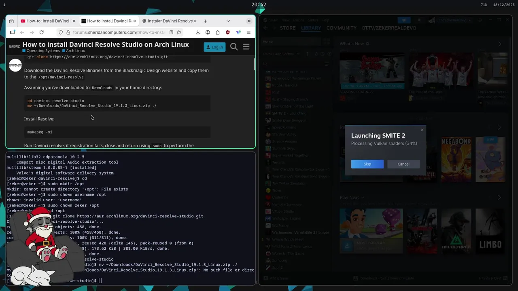Screen dimensions: 518x291
Task: Open the Operating Systems category link
Action: click(41, 51)
